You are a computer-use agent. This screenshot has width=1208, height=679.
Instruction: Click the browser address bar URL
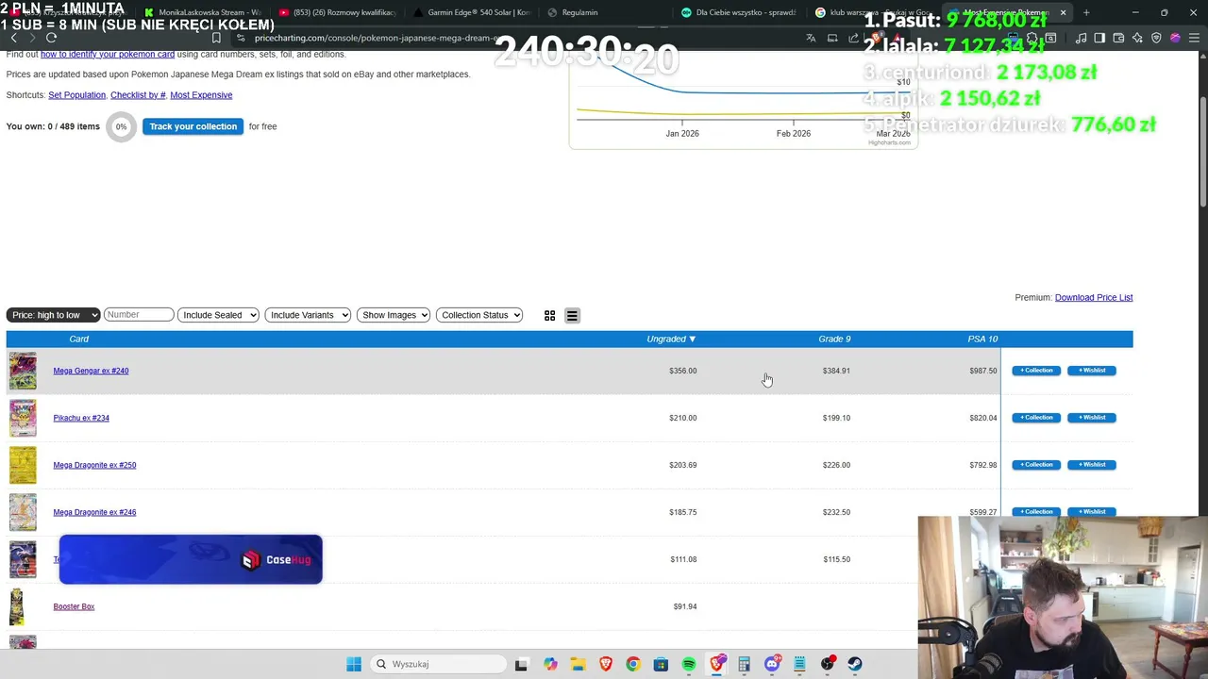tap(377, 38)
